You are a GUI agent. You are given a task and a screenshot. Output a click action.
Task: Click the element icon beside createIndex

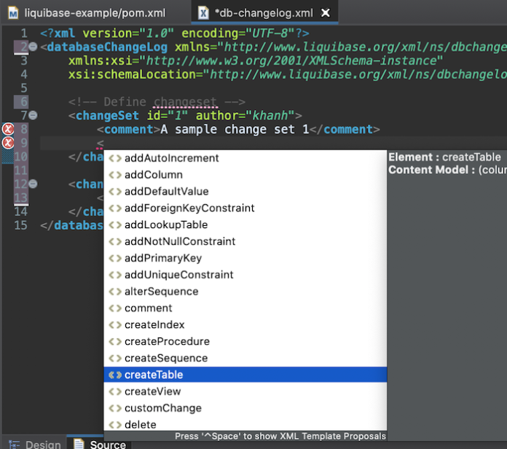(x=115, y=325)
